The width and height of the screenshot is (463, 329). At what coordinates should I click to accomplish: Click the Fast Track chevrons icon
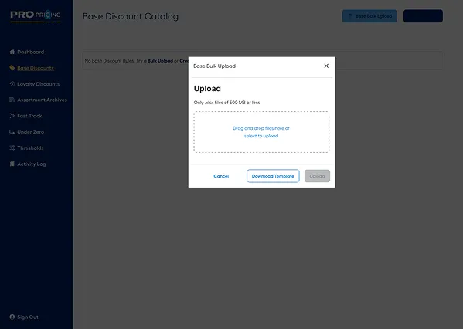click(12, 116)
